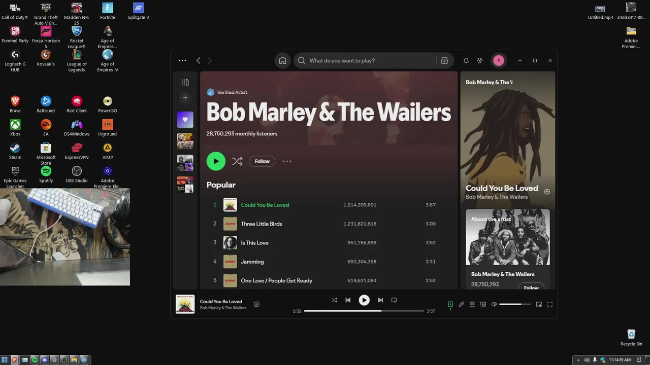Click now-playing album cover in bottom bar

point(185,304)
